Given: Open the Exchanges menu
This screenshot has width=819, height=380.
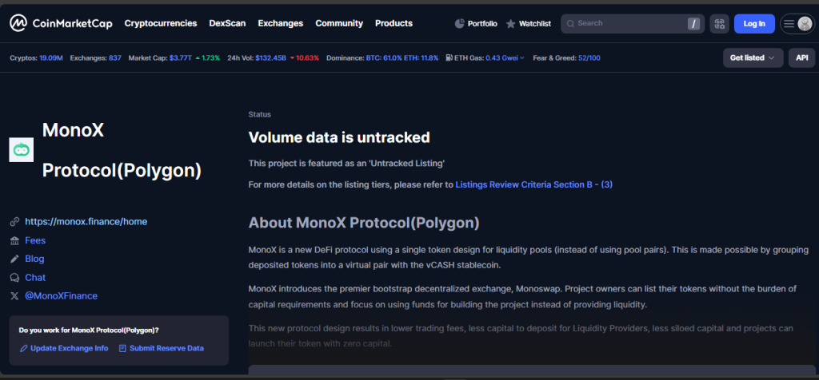Looking at the screenshot, I should (280, 24).
